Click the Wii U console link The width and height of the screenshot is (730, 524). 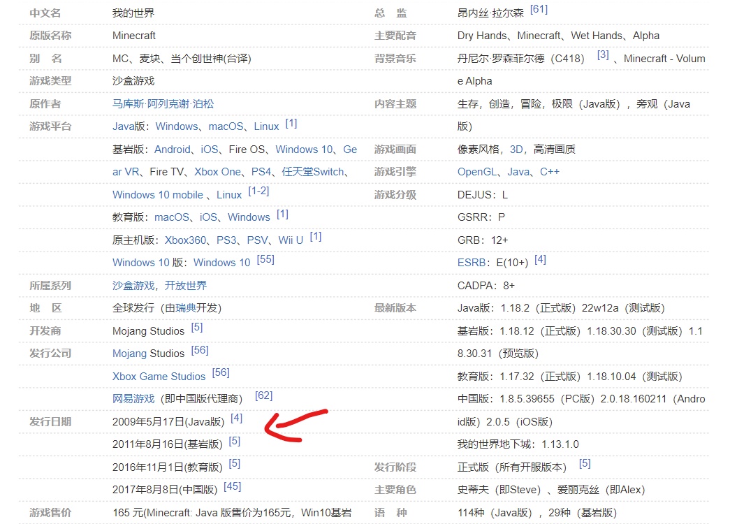(x=291, y=240)
